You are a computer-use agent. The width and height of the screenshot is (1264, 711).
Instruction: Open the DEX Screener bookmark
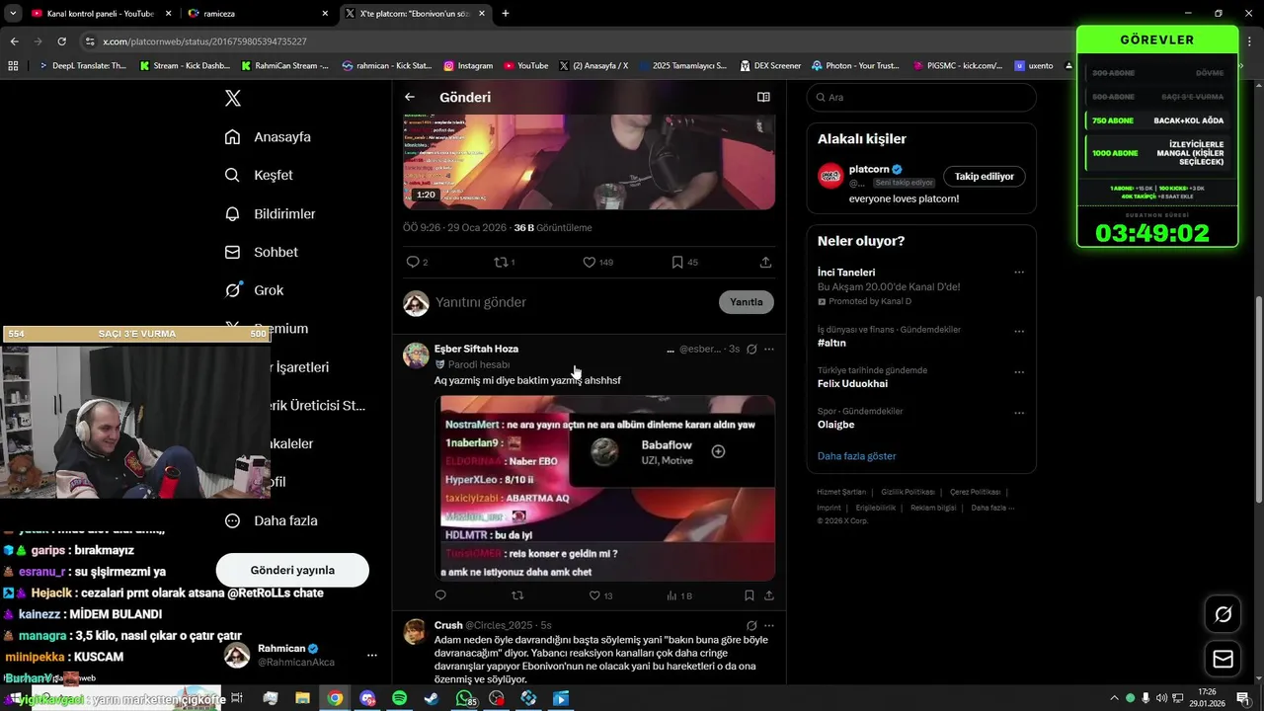[769, 65]
